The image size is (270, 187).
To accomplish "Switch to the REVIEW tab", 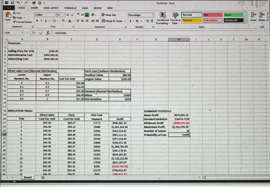I will click(98, 8).
